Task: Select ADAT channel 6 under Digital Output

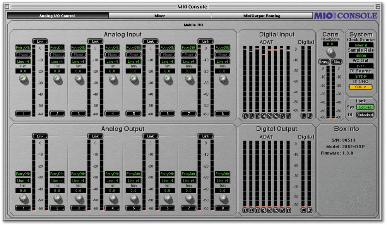Action: click(276, 210)
